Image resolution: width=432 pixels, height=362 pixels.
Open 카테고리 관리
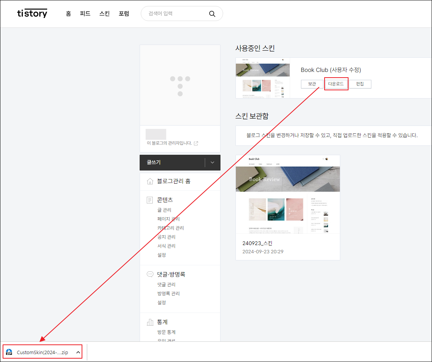click(x=171, y=228)
